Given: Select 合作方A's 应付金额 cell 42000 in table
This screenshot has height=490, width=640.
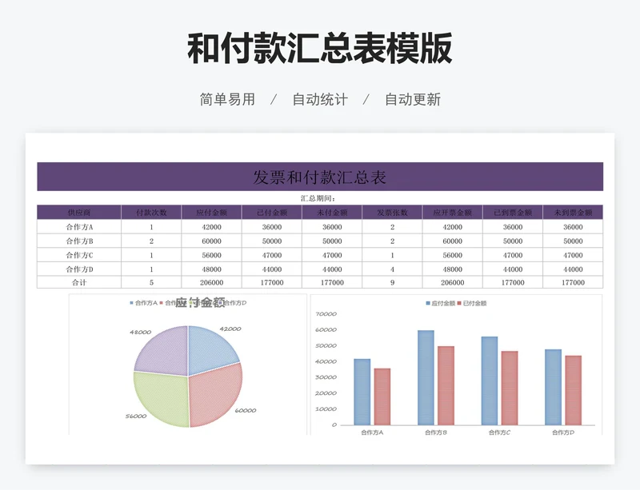Looking at the screenshot, I should click(211, 227).
